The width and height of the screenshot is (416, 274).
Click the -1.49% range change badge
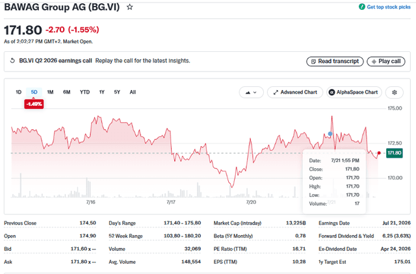[x=34, y=104]
